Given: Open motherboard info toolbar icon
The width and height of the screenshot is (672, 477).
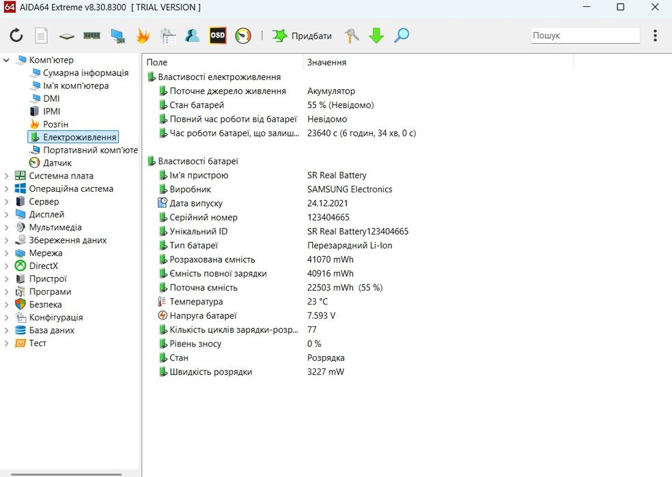Looking at the screenshot, I should coord(66,36).
